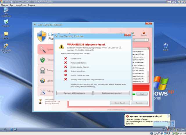Screen dimensions: 186x135
Task: Click the VirtualBox shared folders status icon
Action: (x=165, y=133)
